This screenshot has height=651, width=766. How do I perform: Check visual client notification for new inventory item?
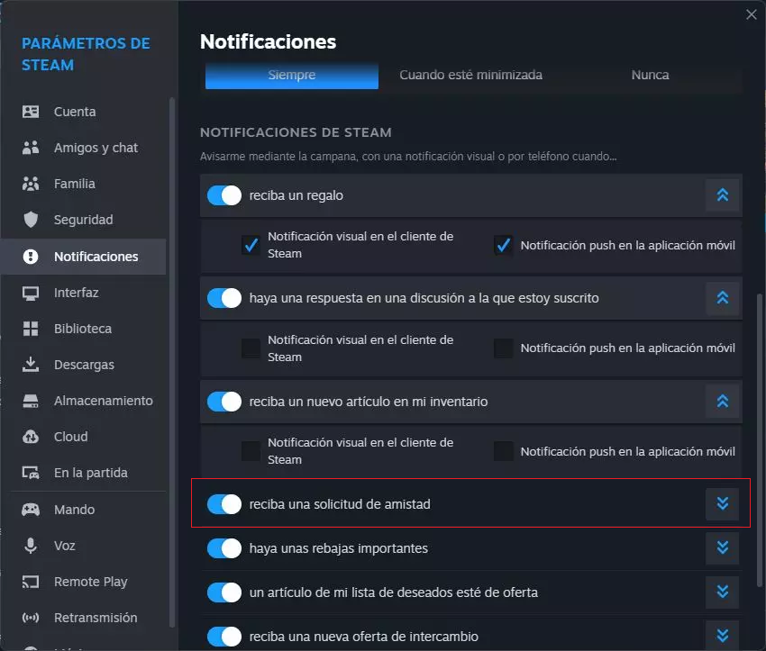point(251,451)
